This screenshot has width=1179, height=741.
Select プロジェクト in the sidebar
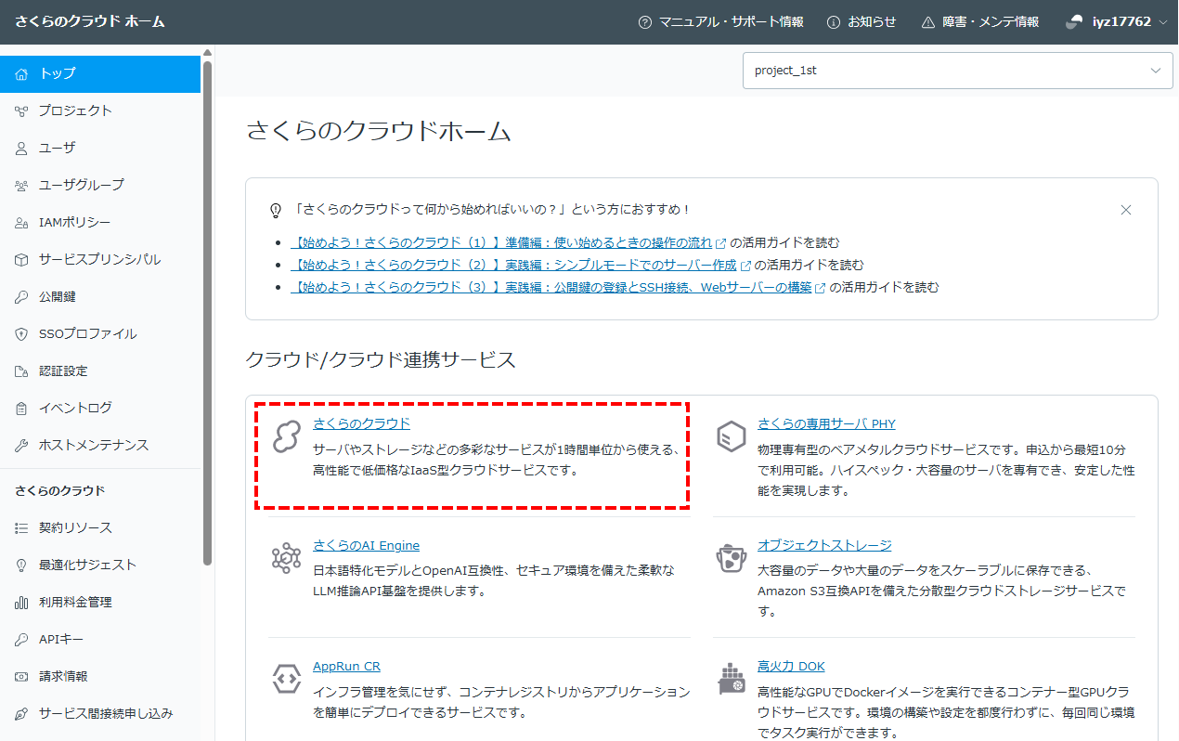(75, 110)
